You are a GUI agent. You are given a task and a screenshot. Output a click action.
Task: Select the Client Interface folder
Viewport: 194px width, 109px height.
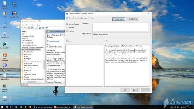29,52
